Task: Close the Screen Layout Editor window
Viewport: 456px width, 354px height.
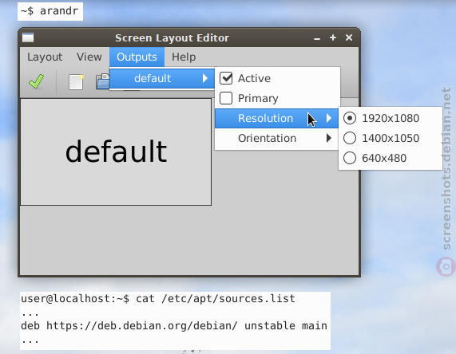Action: click(349, 37)
